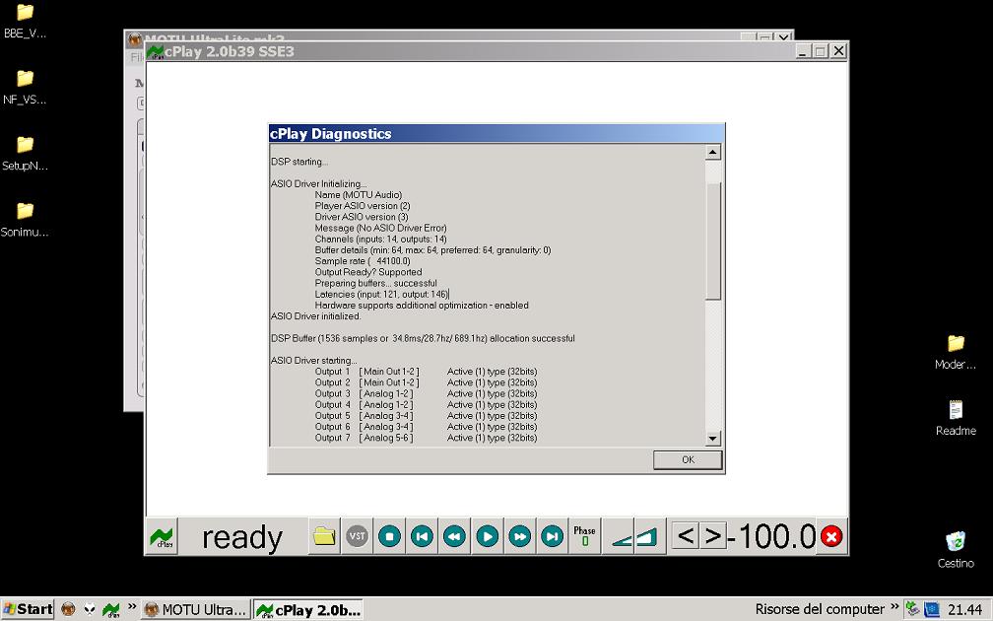Click alien head quick launch icon

pyautogui.click(x=90, y=609)
